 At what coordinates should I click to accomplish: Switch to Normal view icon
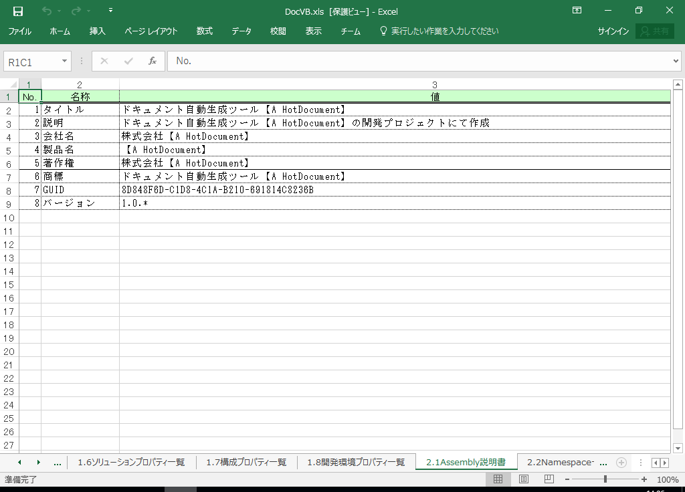pos(498,479)
